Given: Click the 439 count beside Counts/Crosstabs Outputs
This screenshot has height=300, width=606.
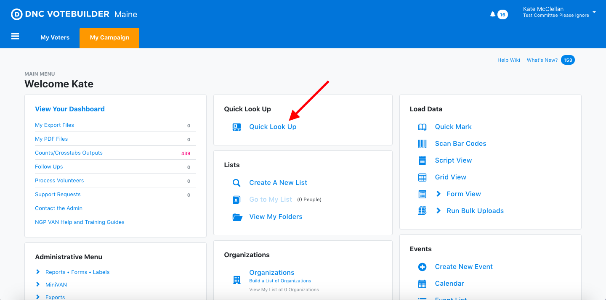Looking at the screenshot, I should [186, 153].
